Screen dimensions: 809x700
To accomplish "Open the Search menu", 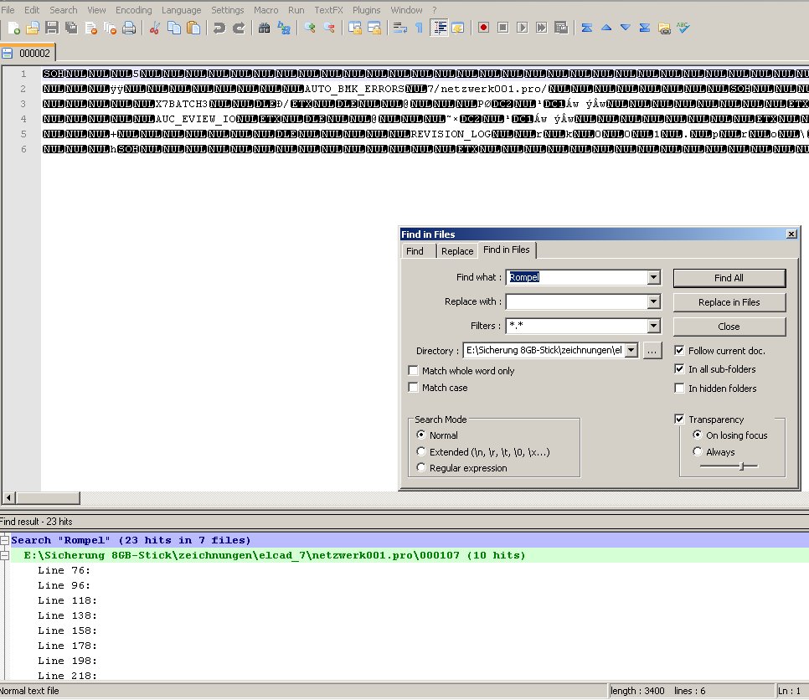I will pos(63,10).
